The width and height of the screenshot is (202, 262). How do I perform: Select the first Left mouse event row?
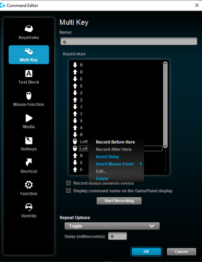80,141
